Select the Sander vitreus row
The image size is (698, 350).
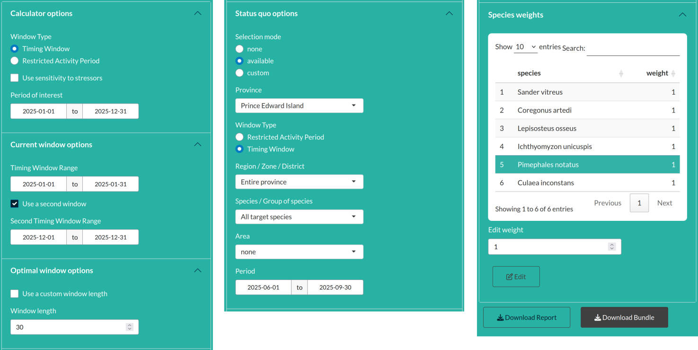coord(587,92)
